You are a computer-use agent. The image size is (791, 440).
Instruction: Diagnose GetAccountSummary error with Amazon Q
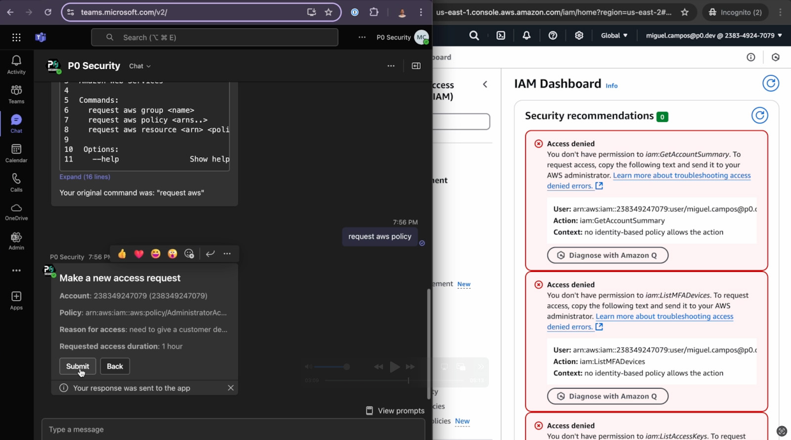tap(608, 256)
